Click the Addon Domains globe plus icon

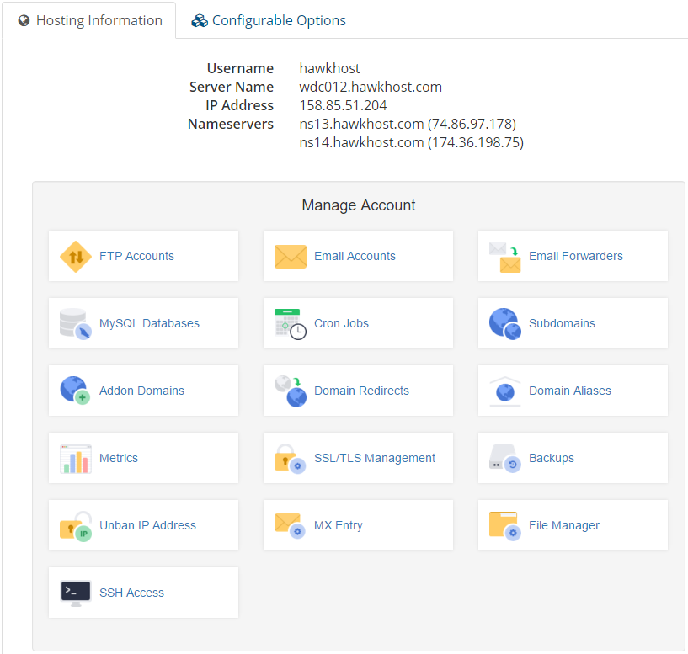(x=75, y=391)
